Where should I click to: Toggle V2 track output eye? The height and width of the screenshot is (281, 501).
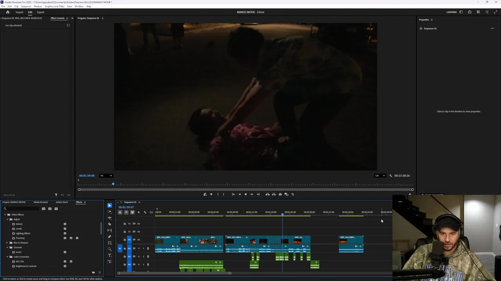coord(139,231)
